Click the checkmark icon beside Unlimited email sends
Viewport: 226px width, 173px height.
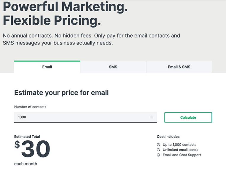[x=158, y=150]
